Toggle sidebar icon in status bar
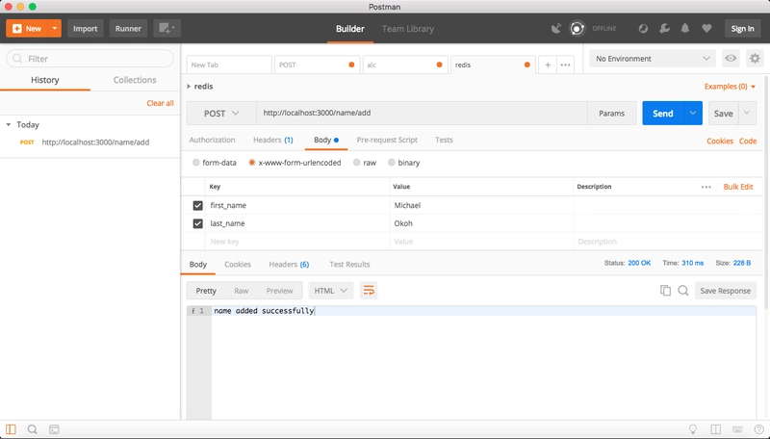Screen dimensions: 770x439 point(11,429)
